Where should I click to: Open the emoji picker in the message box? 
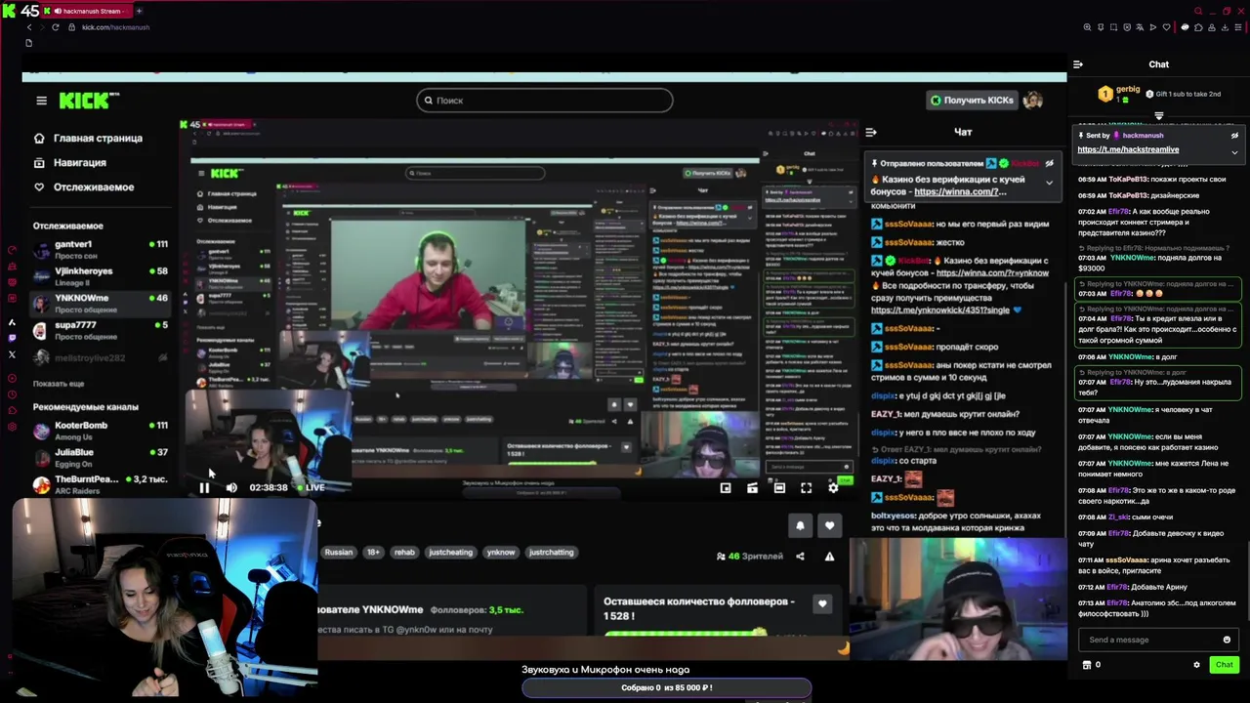(x=1227, y=640)
